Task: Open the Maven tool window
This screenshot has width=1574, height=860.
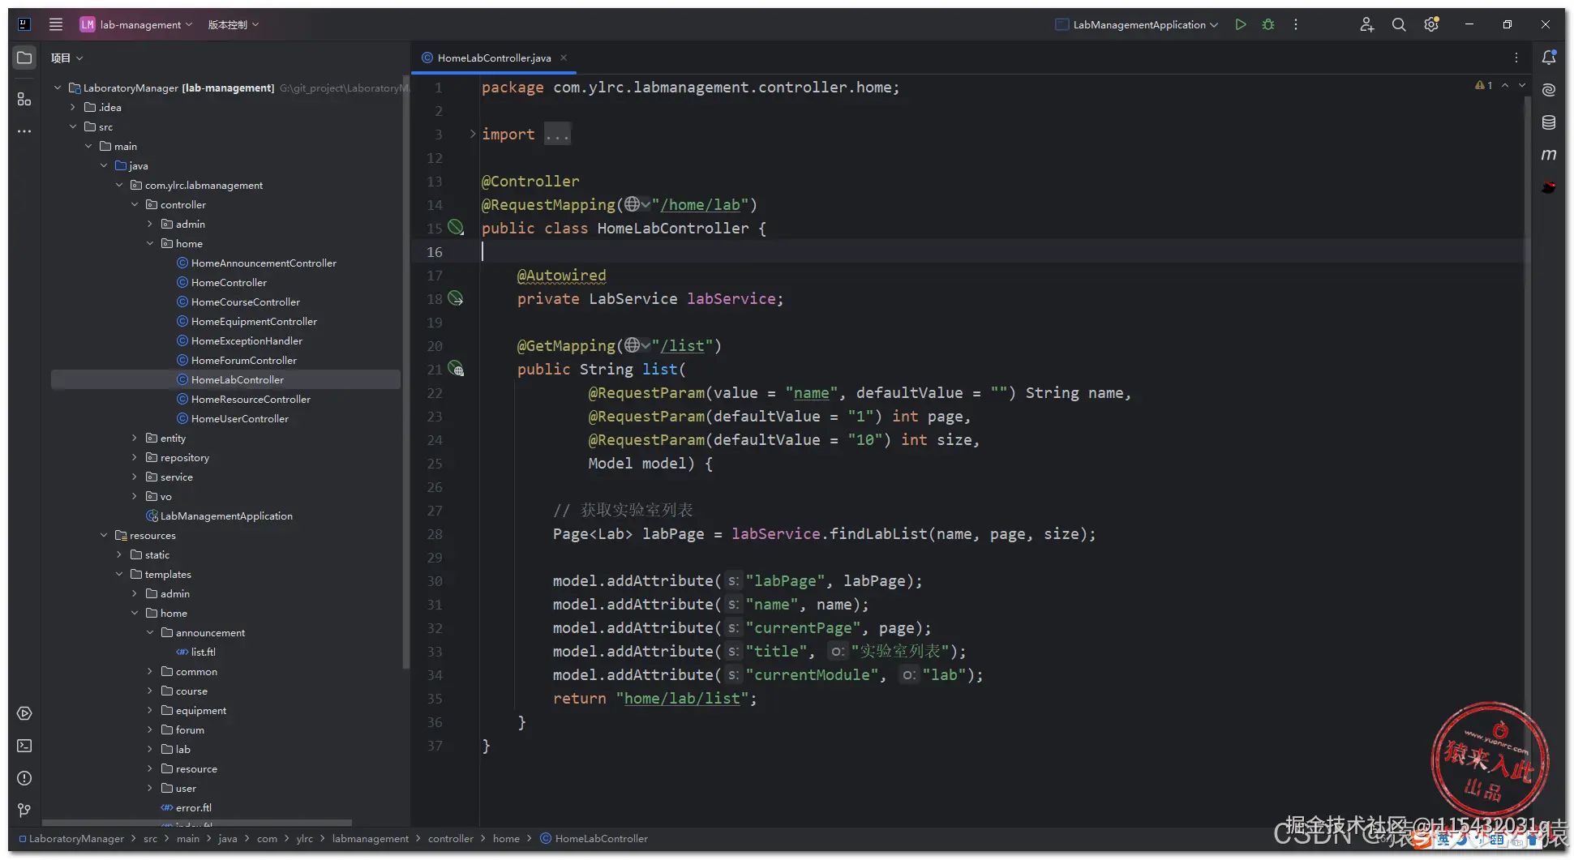Action: click(x=1549, y=154)
